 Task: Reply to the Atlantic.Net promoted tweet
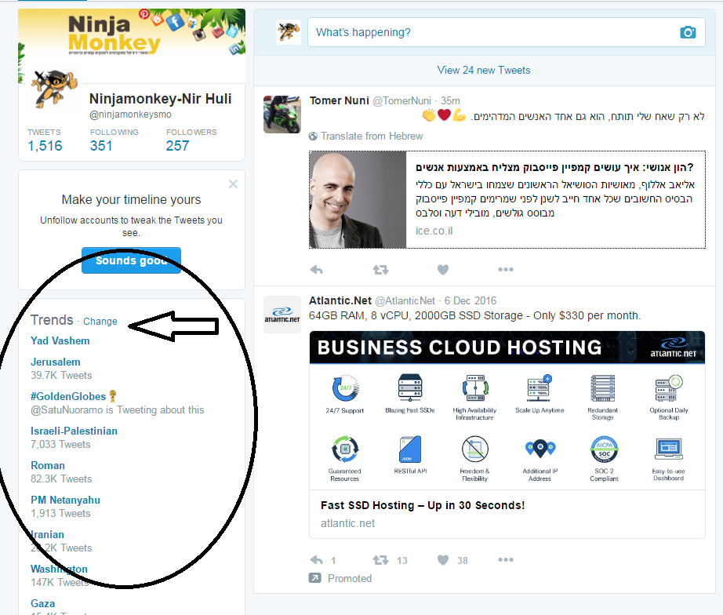point(317,560)
